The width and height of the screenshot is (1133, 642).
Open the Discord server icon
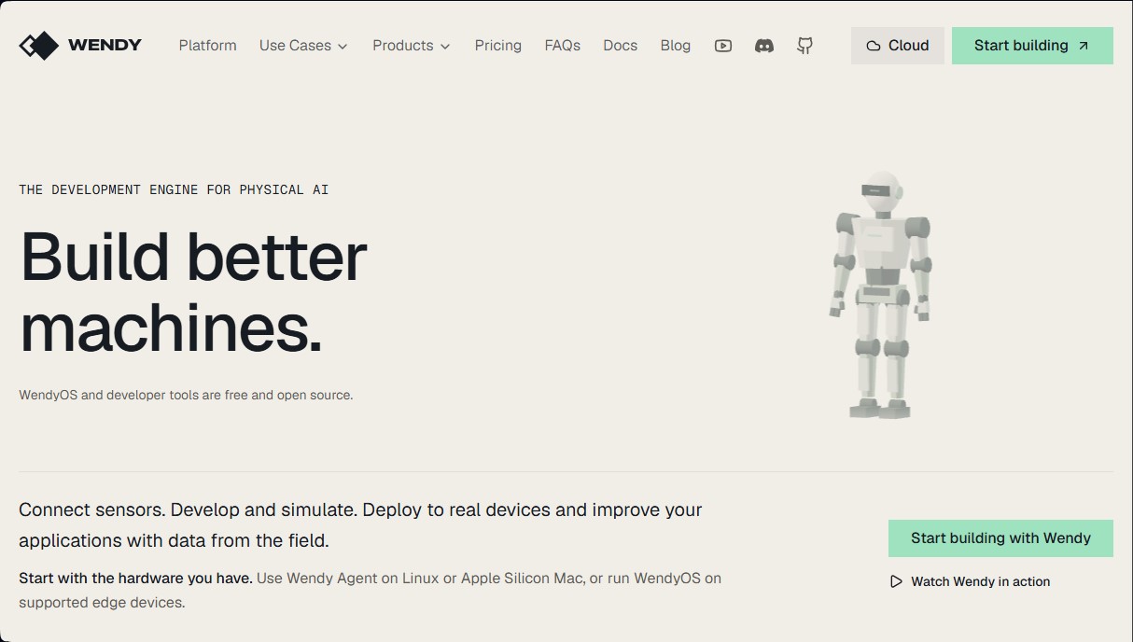pos(764,46)
